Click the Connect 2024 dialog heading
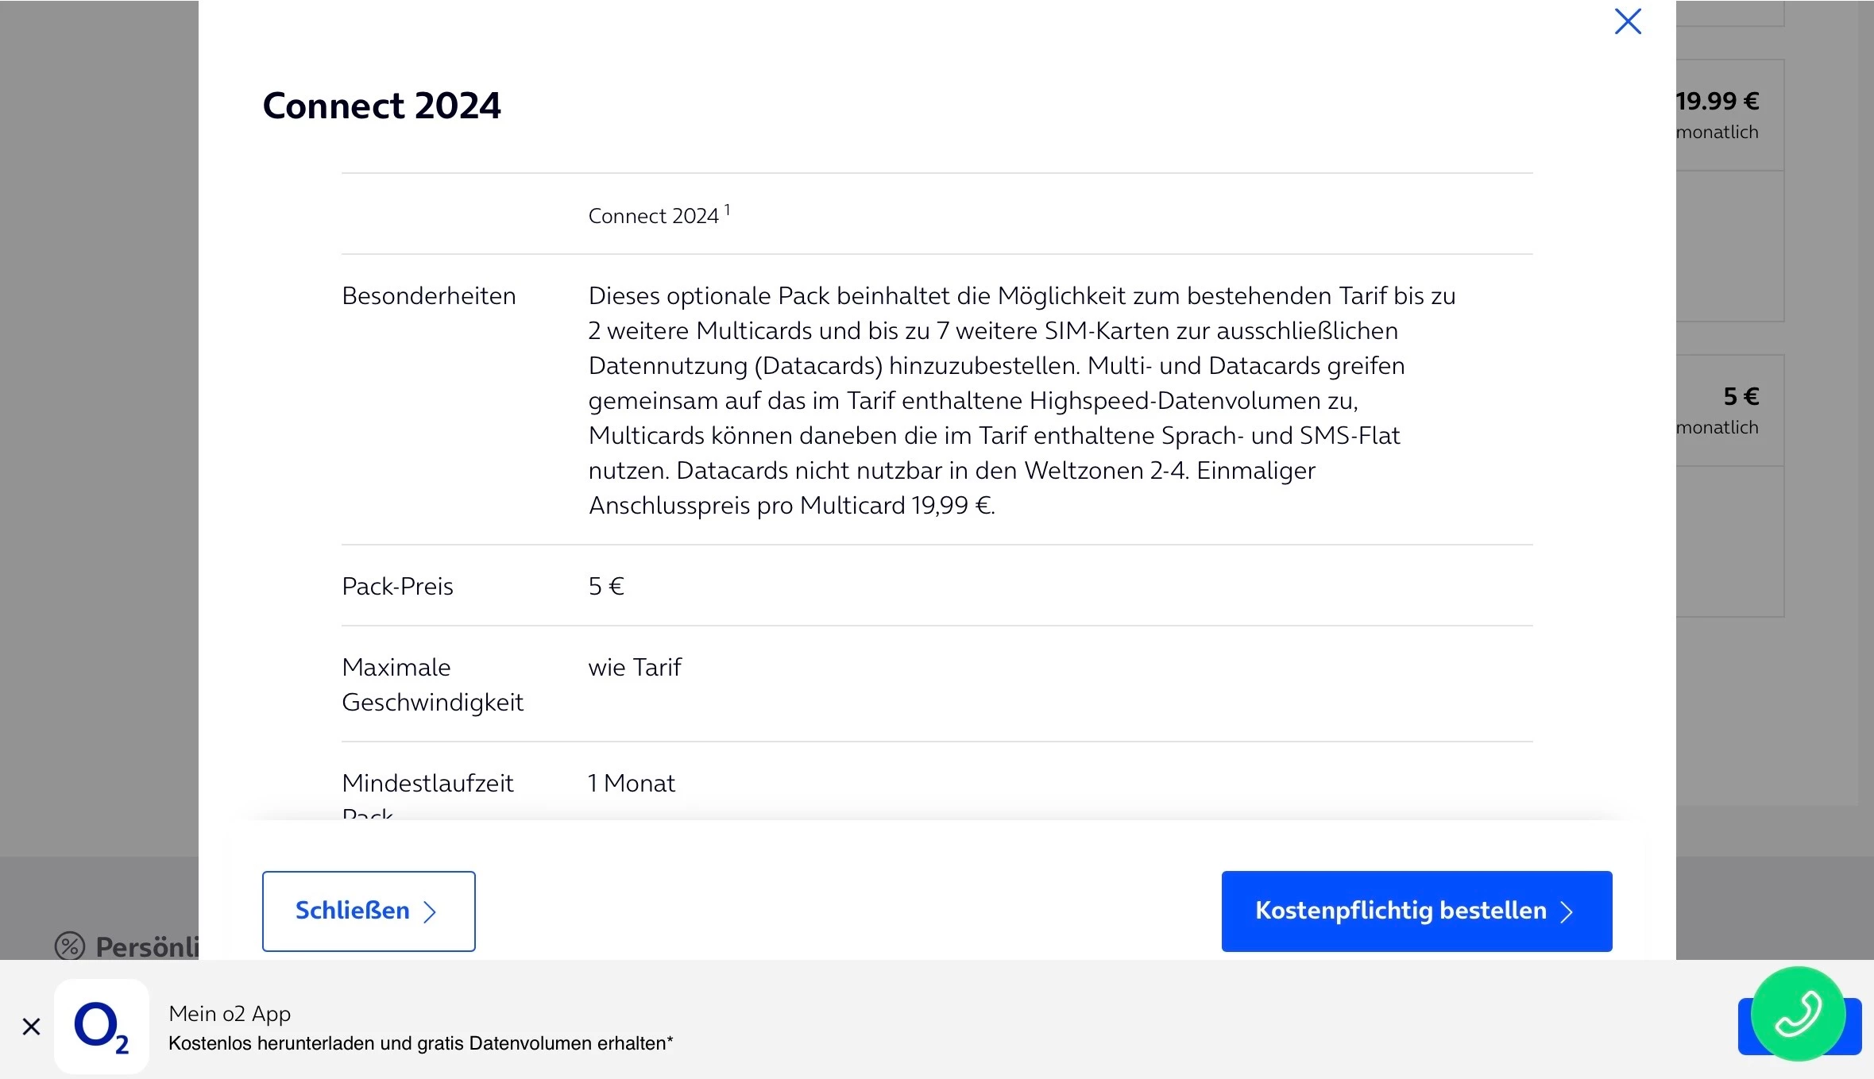 pyautogui.click(x=381, y=106)
